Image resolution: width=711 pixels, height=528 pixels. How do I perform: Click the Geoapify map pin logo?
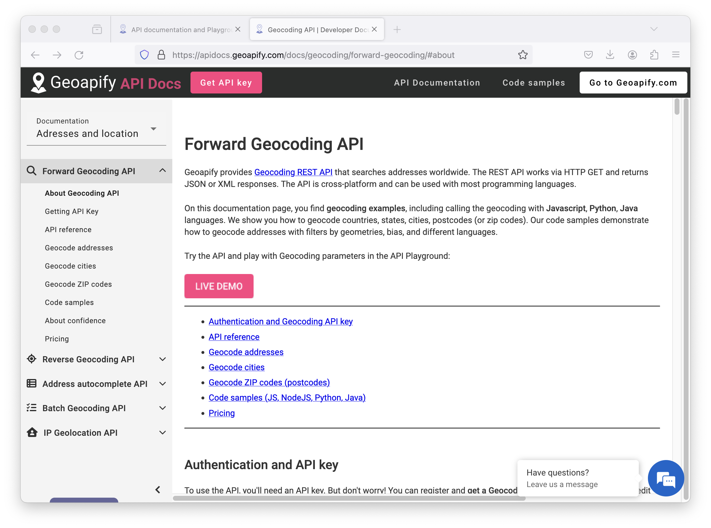pos(39,83)
